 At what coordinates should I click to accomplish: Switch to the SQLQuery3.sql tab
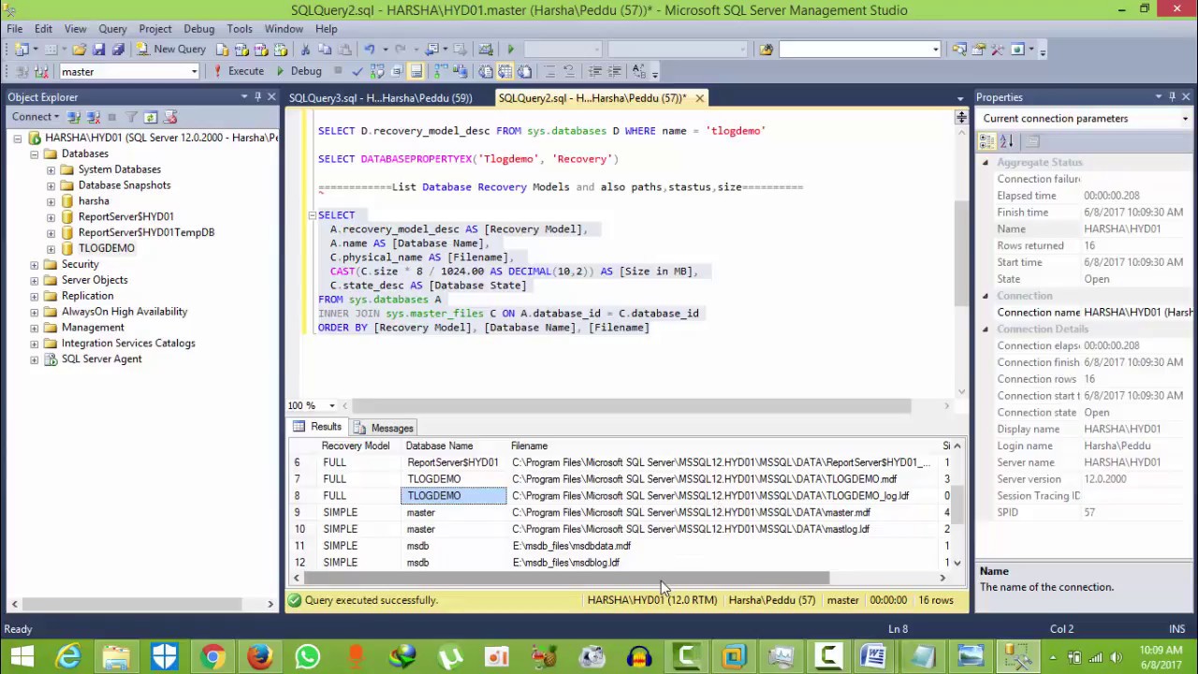click(x=381, y=97)
